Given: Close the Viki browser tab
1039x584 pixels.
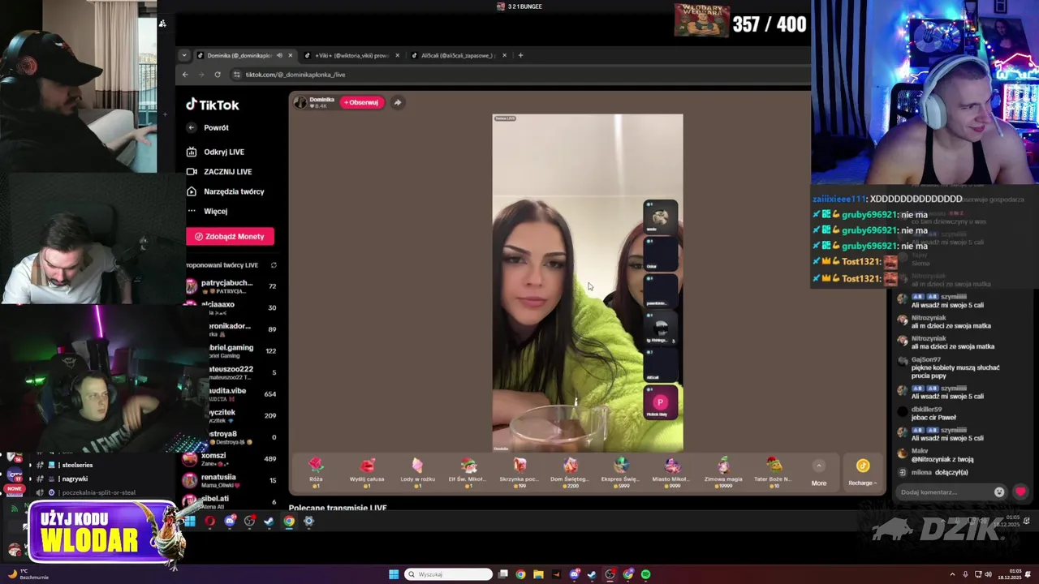Looking at the screenshot, I should pyautogui.click(x=397, y=55).
